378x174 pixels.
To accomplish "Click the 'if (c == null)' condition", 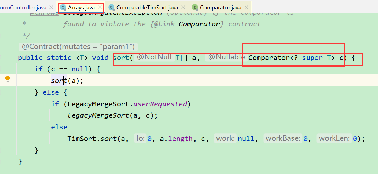I will tap(67, 69).
